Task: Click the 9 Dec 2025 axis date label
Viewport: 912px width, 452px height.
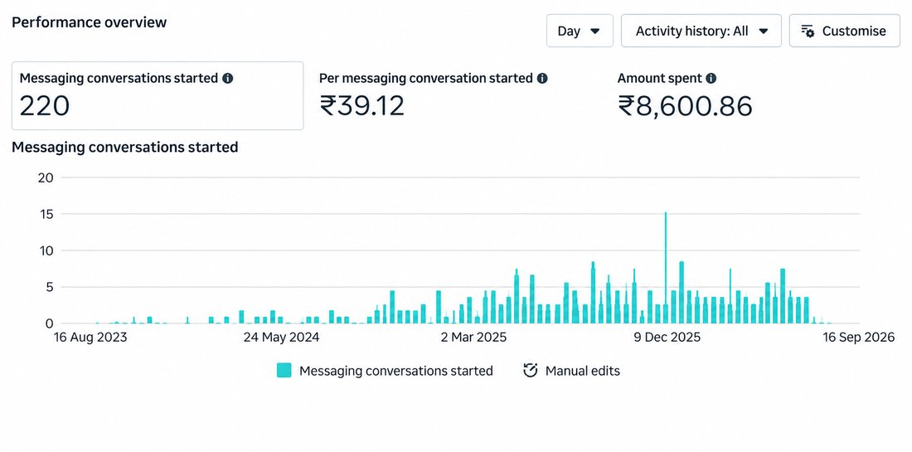Action: (x=667, y=338)
